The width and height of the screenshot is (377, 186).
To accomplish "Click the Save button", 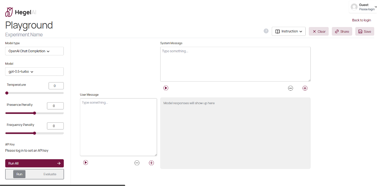I will (x=365, y=31).
